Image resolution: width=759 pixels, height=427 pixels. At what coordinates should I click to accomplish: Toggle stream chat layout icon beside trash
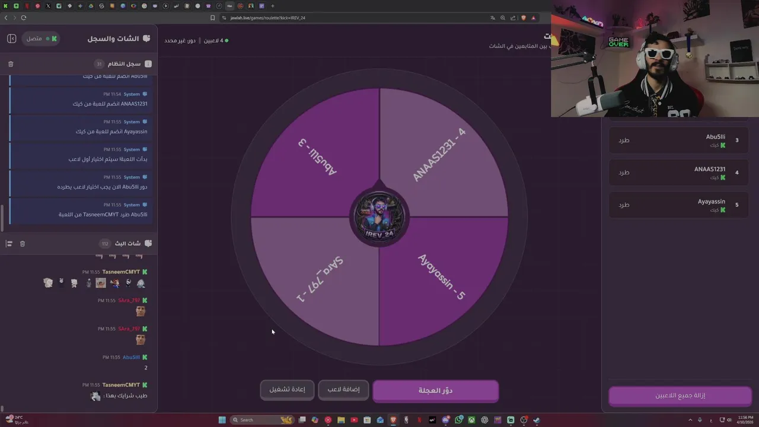9,244
